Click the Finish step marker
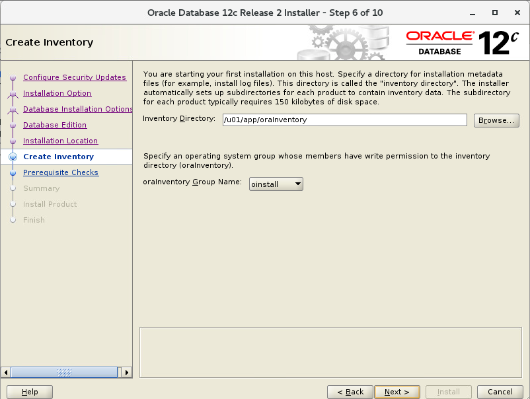The image size is (530, 399). point(13,220)
